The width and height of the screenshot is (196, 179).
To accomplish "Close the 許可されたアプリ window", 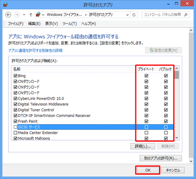I will point(187,4).
